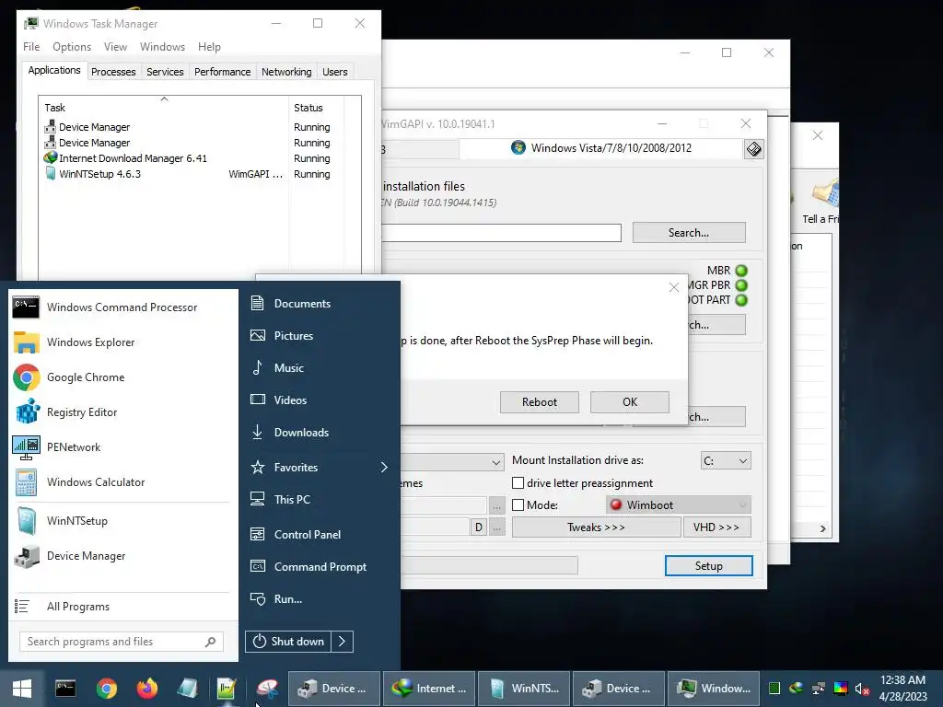943x707 pixels.
Task: Launch WinNTSetup from start menu
Action: 122,521
